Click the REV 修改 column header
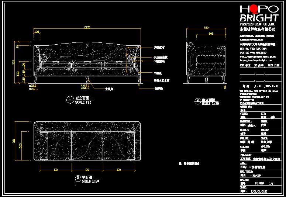The height and width of the screenshot is (197, 286). coord(245,65)
